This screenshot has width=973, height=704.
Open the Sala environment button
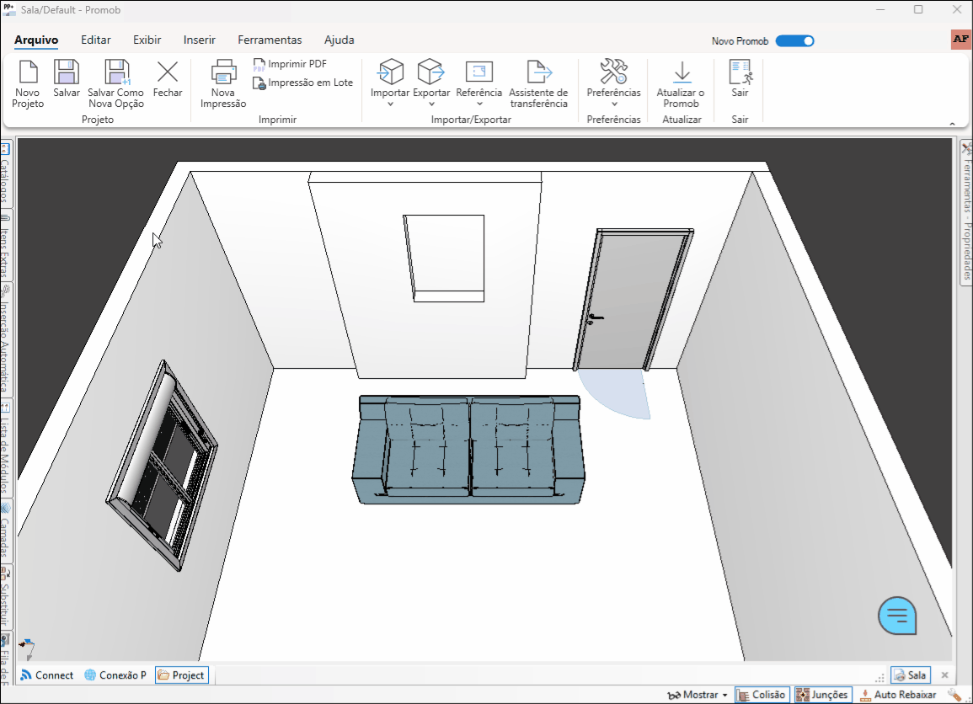click(910, 675)
